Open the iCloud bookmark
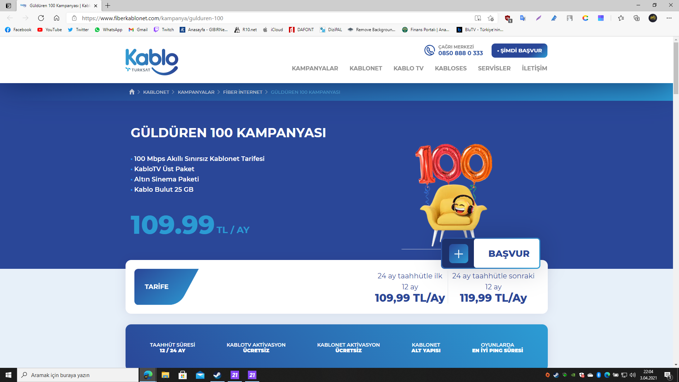 point(273,30)
